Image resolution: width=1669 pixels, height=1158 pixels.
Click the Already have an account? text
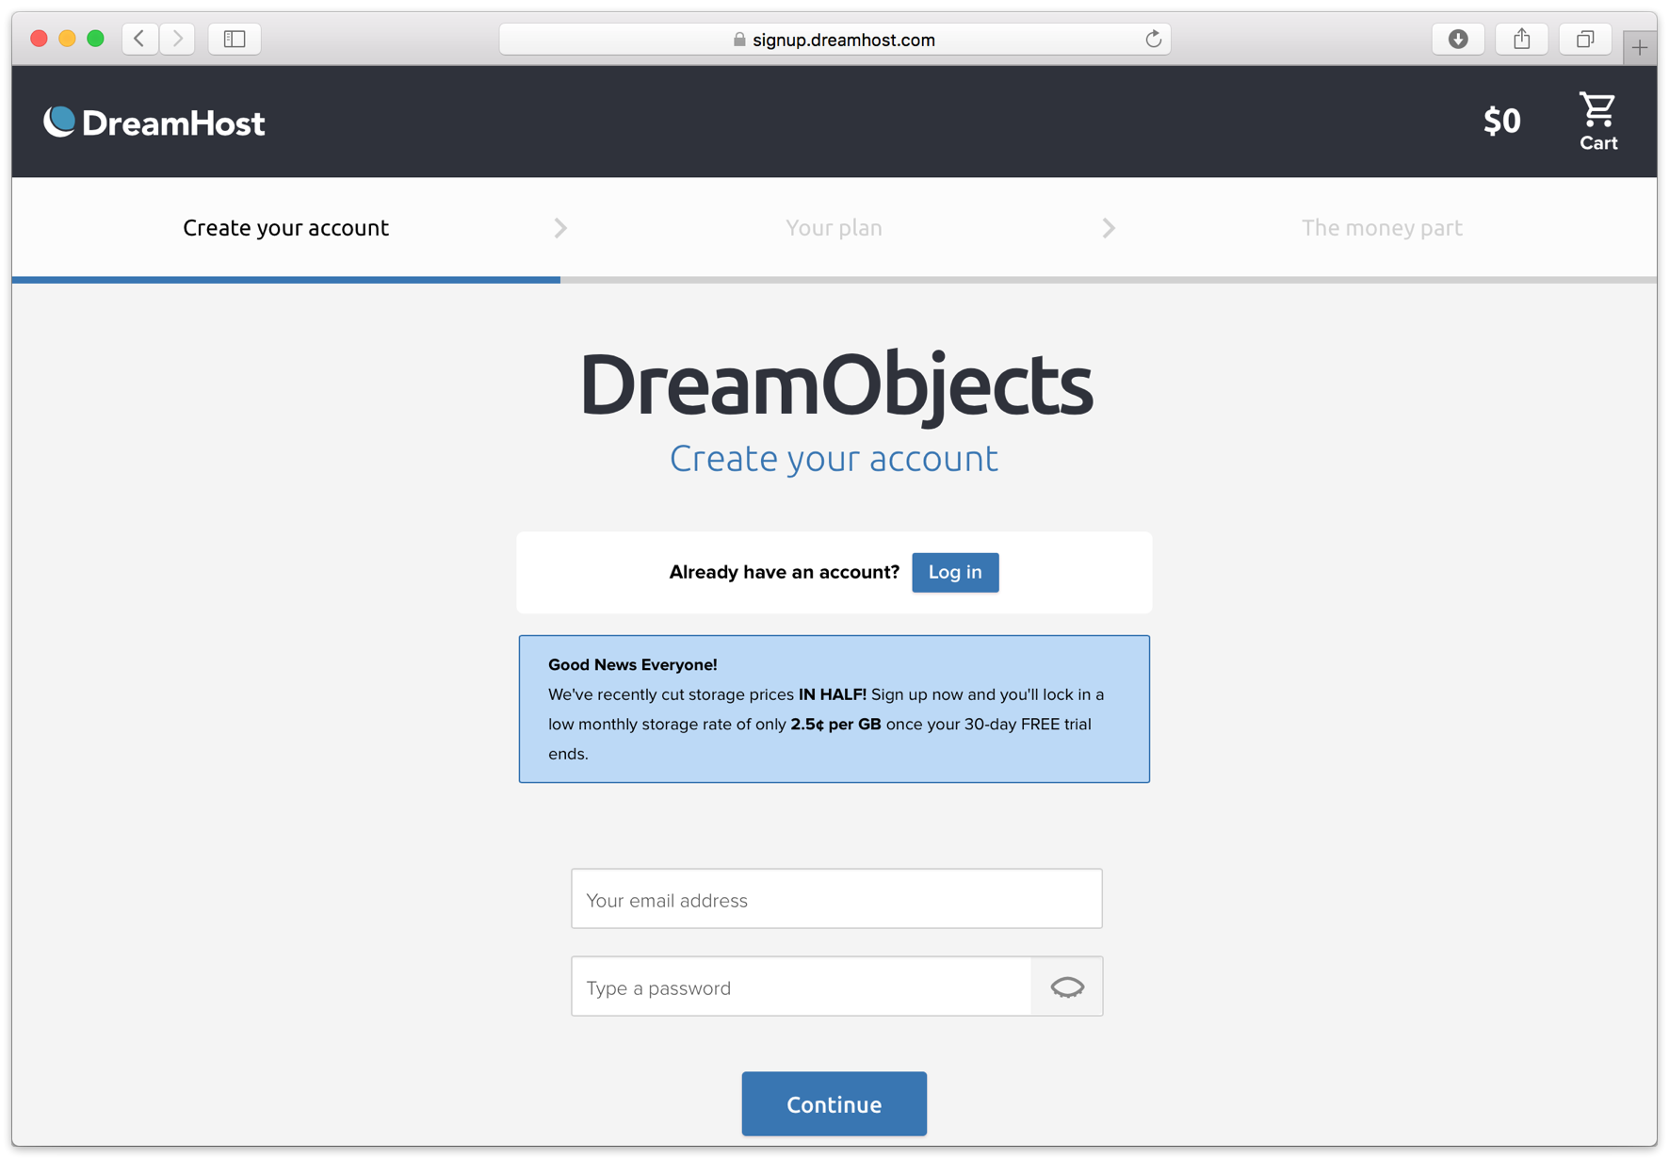[785, 572]
